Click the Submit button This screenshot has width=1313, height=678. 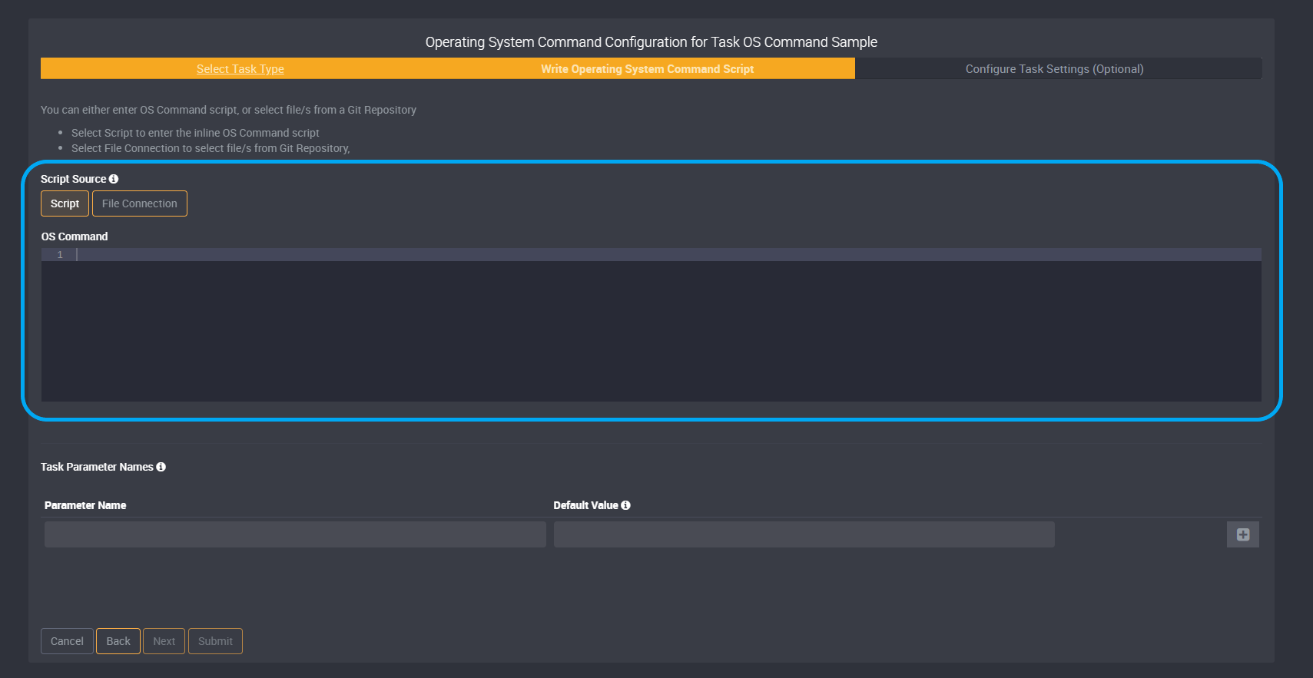point(215,641)
